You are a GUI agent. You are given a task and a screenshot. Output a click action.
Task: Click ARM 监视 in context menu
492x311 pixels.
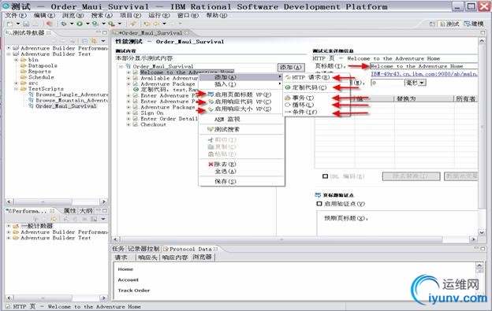coord(227,120)
